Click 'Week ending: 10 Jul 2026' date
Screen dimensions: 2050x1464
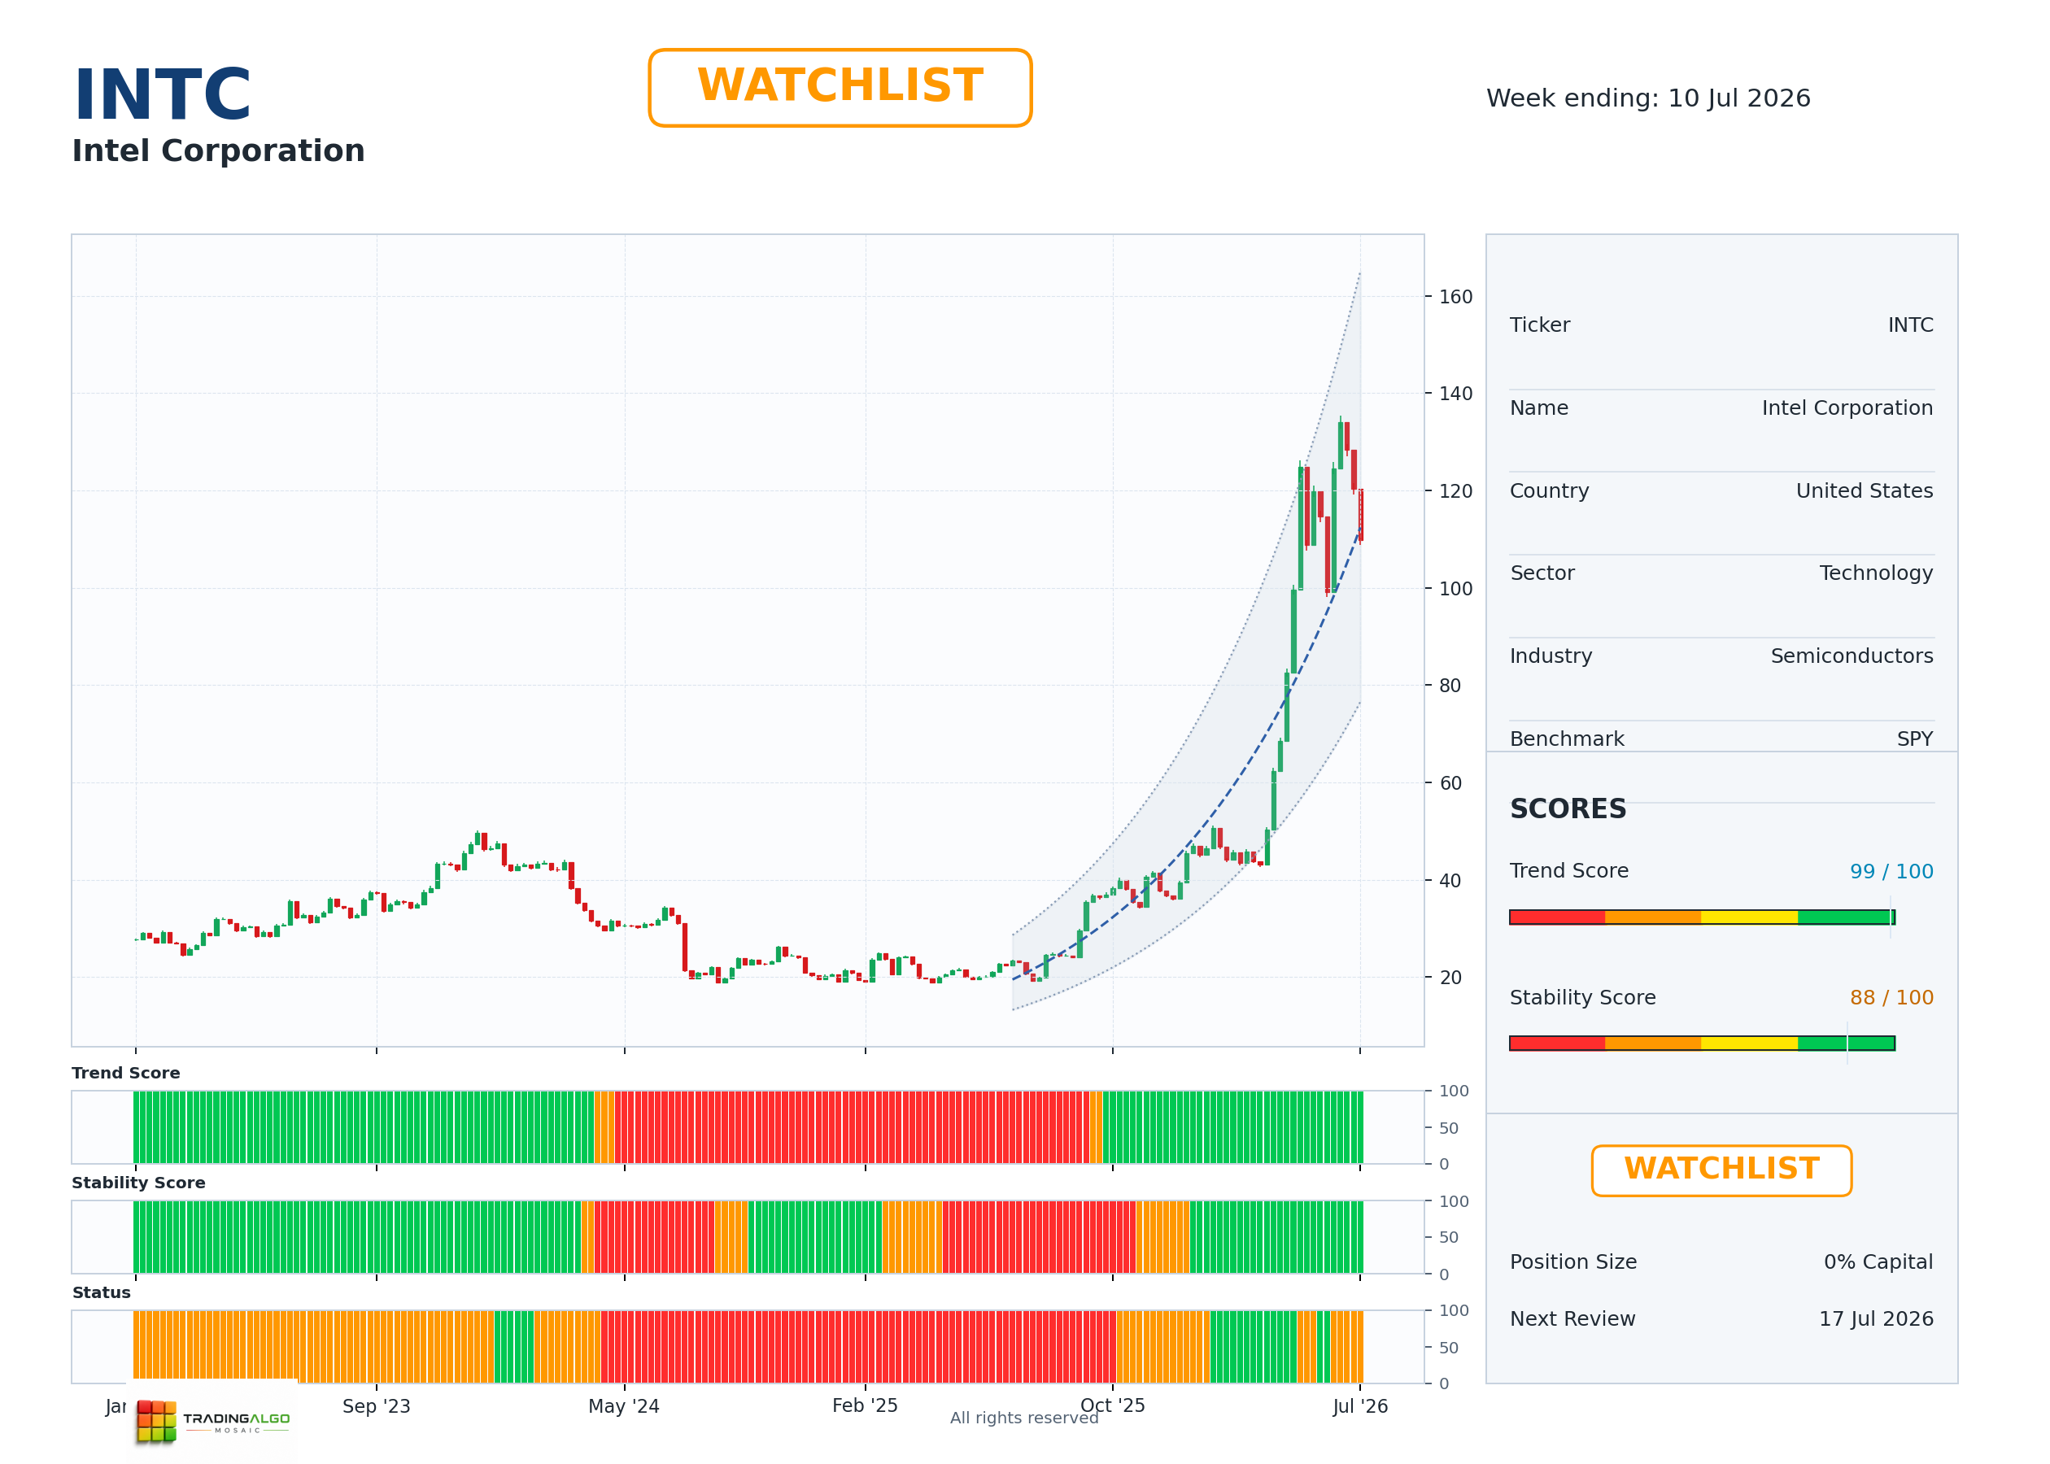(1648, 98)
